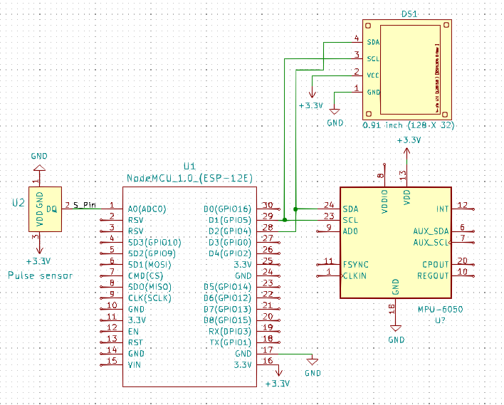Click the AUX_SCL pin on MPU-6050
504x405 pixels.
pos(431,242)
